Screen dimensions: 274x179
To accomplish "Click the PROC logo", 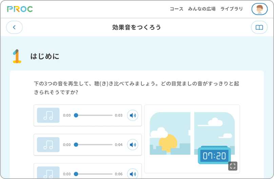I will [x=20, y=9].
